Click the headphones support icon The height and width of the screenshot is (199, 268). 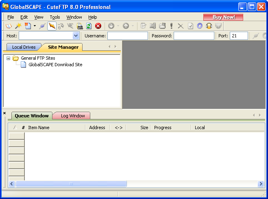(x=209, y=26)
